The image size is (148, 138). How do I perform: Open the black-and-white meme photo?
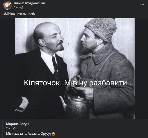click(x=75, y=68)
